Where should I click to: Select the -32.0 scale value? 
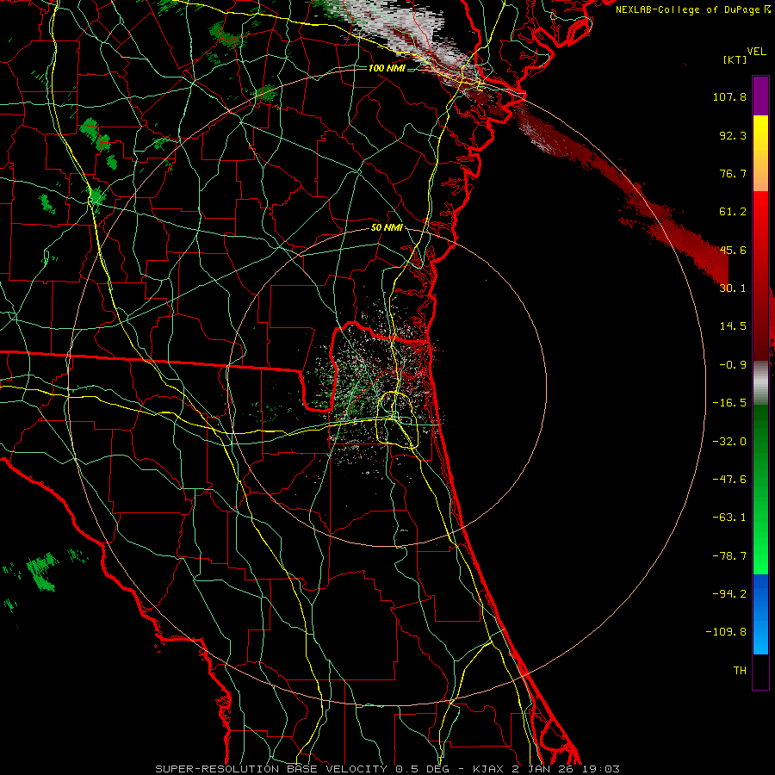[729, 442]
